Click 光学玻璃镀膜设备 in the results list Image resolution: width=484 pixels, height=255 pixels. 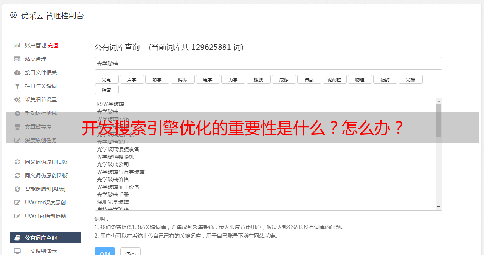pyautogui.click(x=118, y=149)
